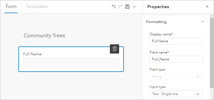Click the redo arrow icon
214x100 pixels.
tap(120, 7)
